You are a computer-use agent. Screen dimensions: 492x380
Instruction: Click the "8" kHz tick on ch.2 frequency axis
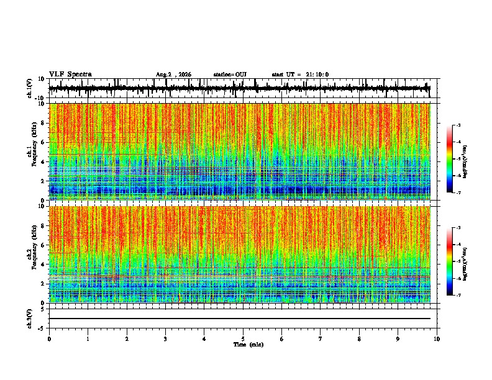pyautogui.click(x=43, y=226)
